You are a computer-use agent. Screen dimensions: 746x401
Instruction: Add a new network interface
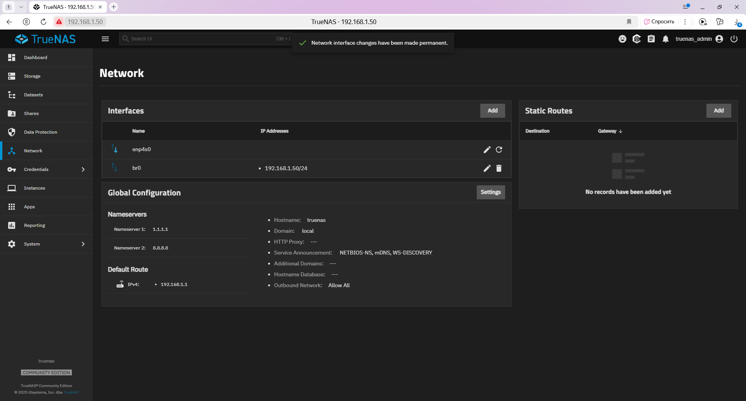(493, 111)
